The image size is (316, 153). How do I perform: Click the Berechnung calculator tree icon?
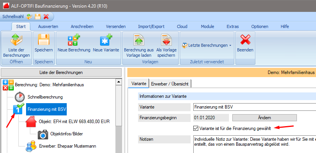pos(8,85)
